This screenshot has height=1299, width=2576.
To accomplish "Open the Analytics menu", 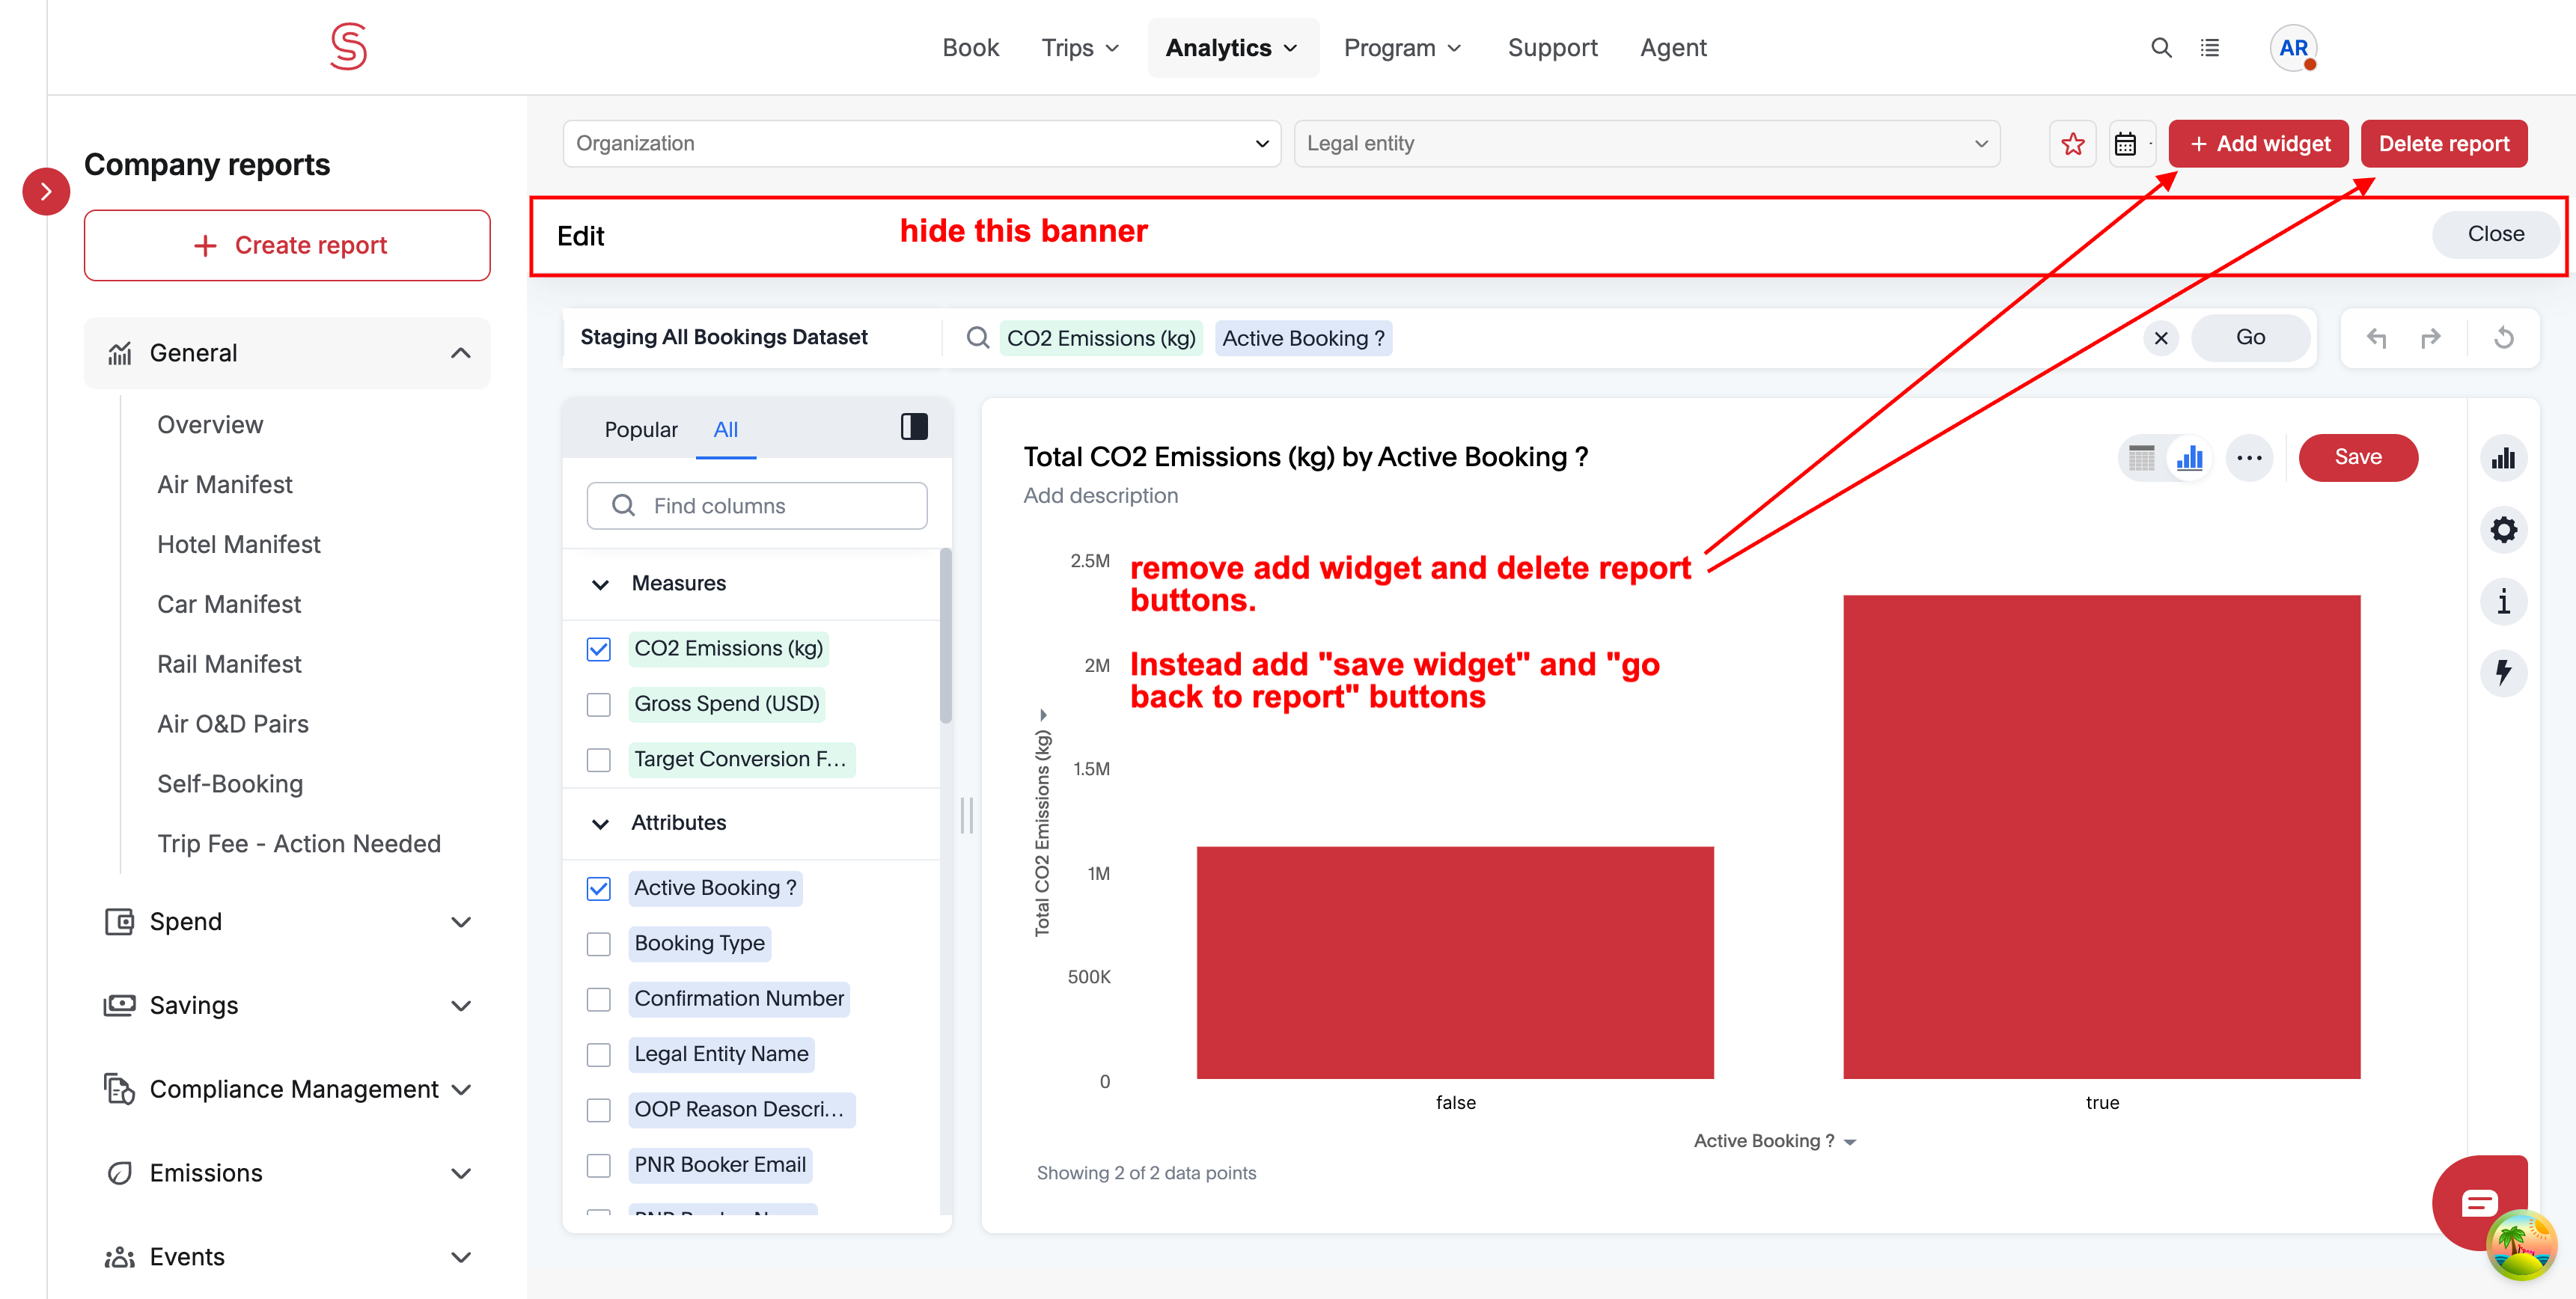I will [x=1232, y=48].
